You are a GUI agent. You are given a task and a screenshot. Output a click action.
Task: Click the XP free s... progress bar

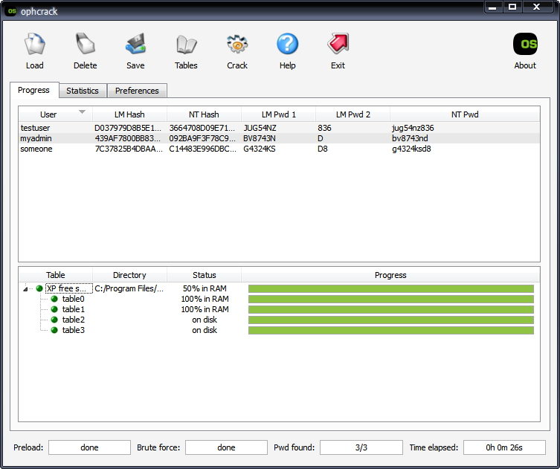click(x=391, y=288)
